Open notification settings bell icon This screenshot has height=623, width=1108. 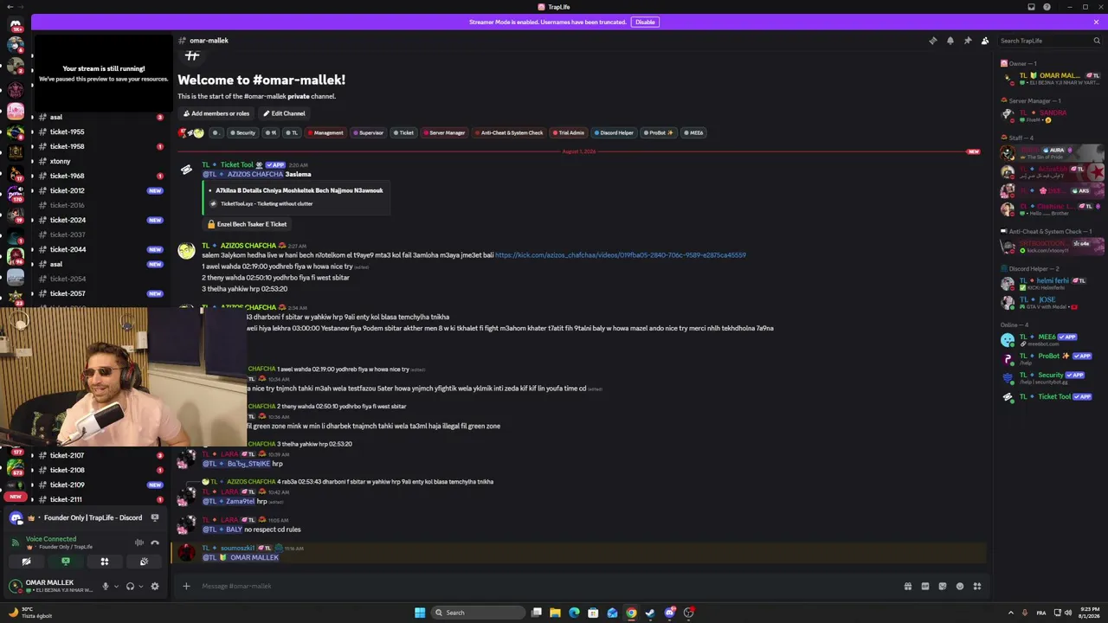pos(950,41)
